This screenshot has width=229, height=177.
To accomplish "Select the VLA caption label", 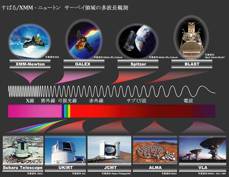I will coord(202,167).
